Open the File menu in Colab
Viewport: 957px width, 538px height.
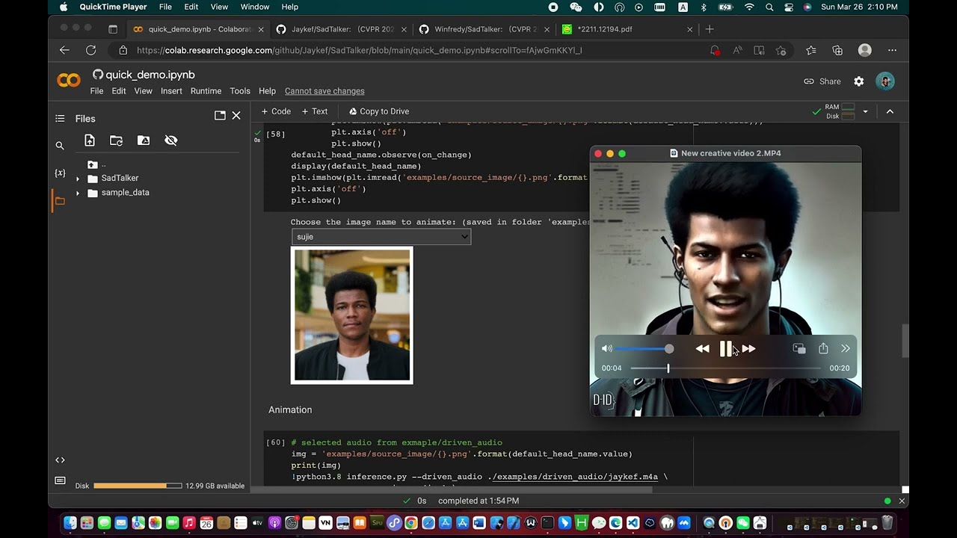point(96,91)
